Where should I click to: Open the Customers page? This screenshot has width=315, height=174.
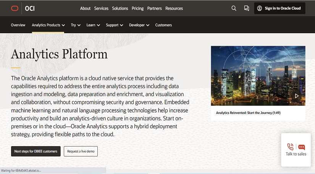(163, 25)
